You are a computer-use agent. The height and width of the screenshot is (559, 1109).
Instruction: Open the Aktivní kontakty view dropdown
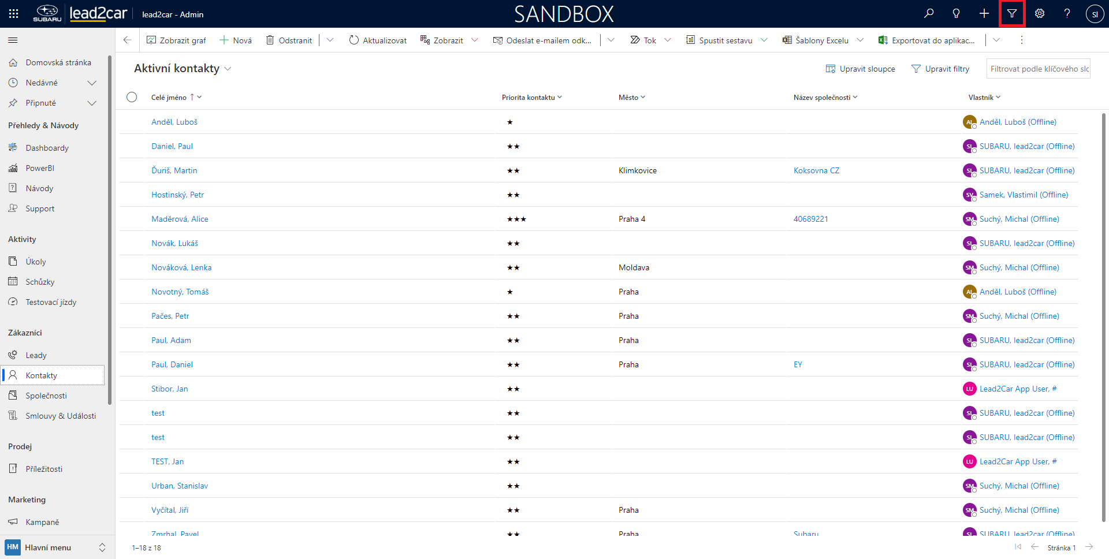(228, 69)
